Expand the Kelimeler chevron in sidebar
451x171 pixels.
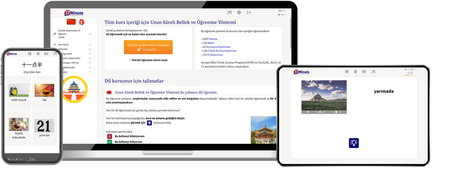click(x=90, y=49)
